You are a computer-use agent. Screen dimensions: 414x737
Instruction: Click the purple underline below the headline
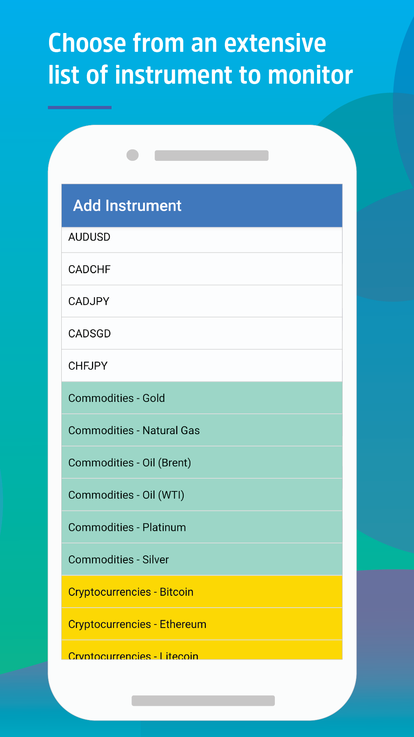point(80,107)
